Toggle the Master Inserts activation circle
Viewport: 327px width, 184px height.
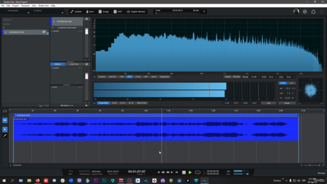[x=52, y=68]
